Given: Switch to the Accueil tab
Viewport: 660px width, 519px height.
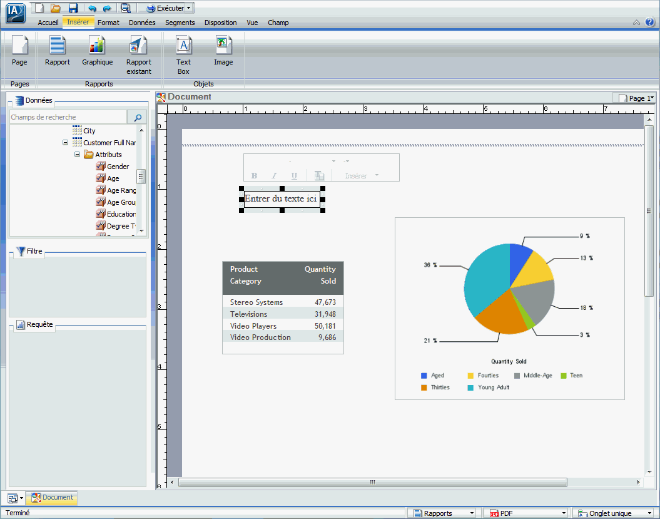Looking at the screenshot, I should point(48,23).
